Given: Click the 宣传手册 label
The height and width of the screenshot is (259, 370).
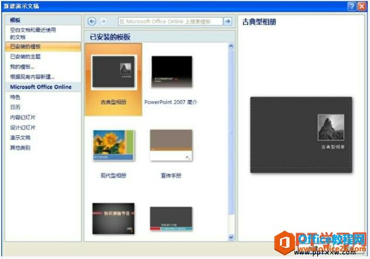Looking at the screenshot, I should [171, 175].
